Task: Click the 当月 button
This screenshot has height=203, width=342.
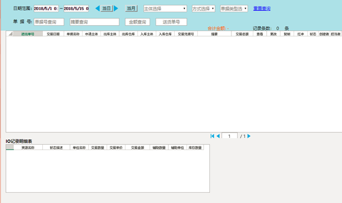Action: click(x=131, y=9)
